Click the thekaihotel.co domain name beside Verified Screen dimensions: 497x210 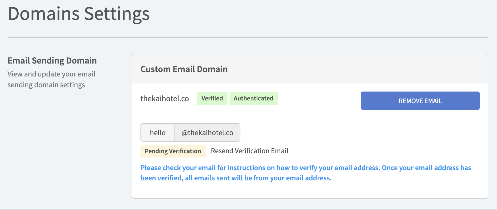(164, 99)
